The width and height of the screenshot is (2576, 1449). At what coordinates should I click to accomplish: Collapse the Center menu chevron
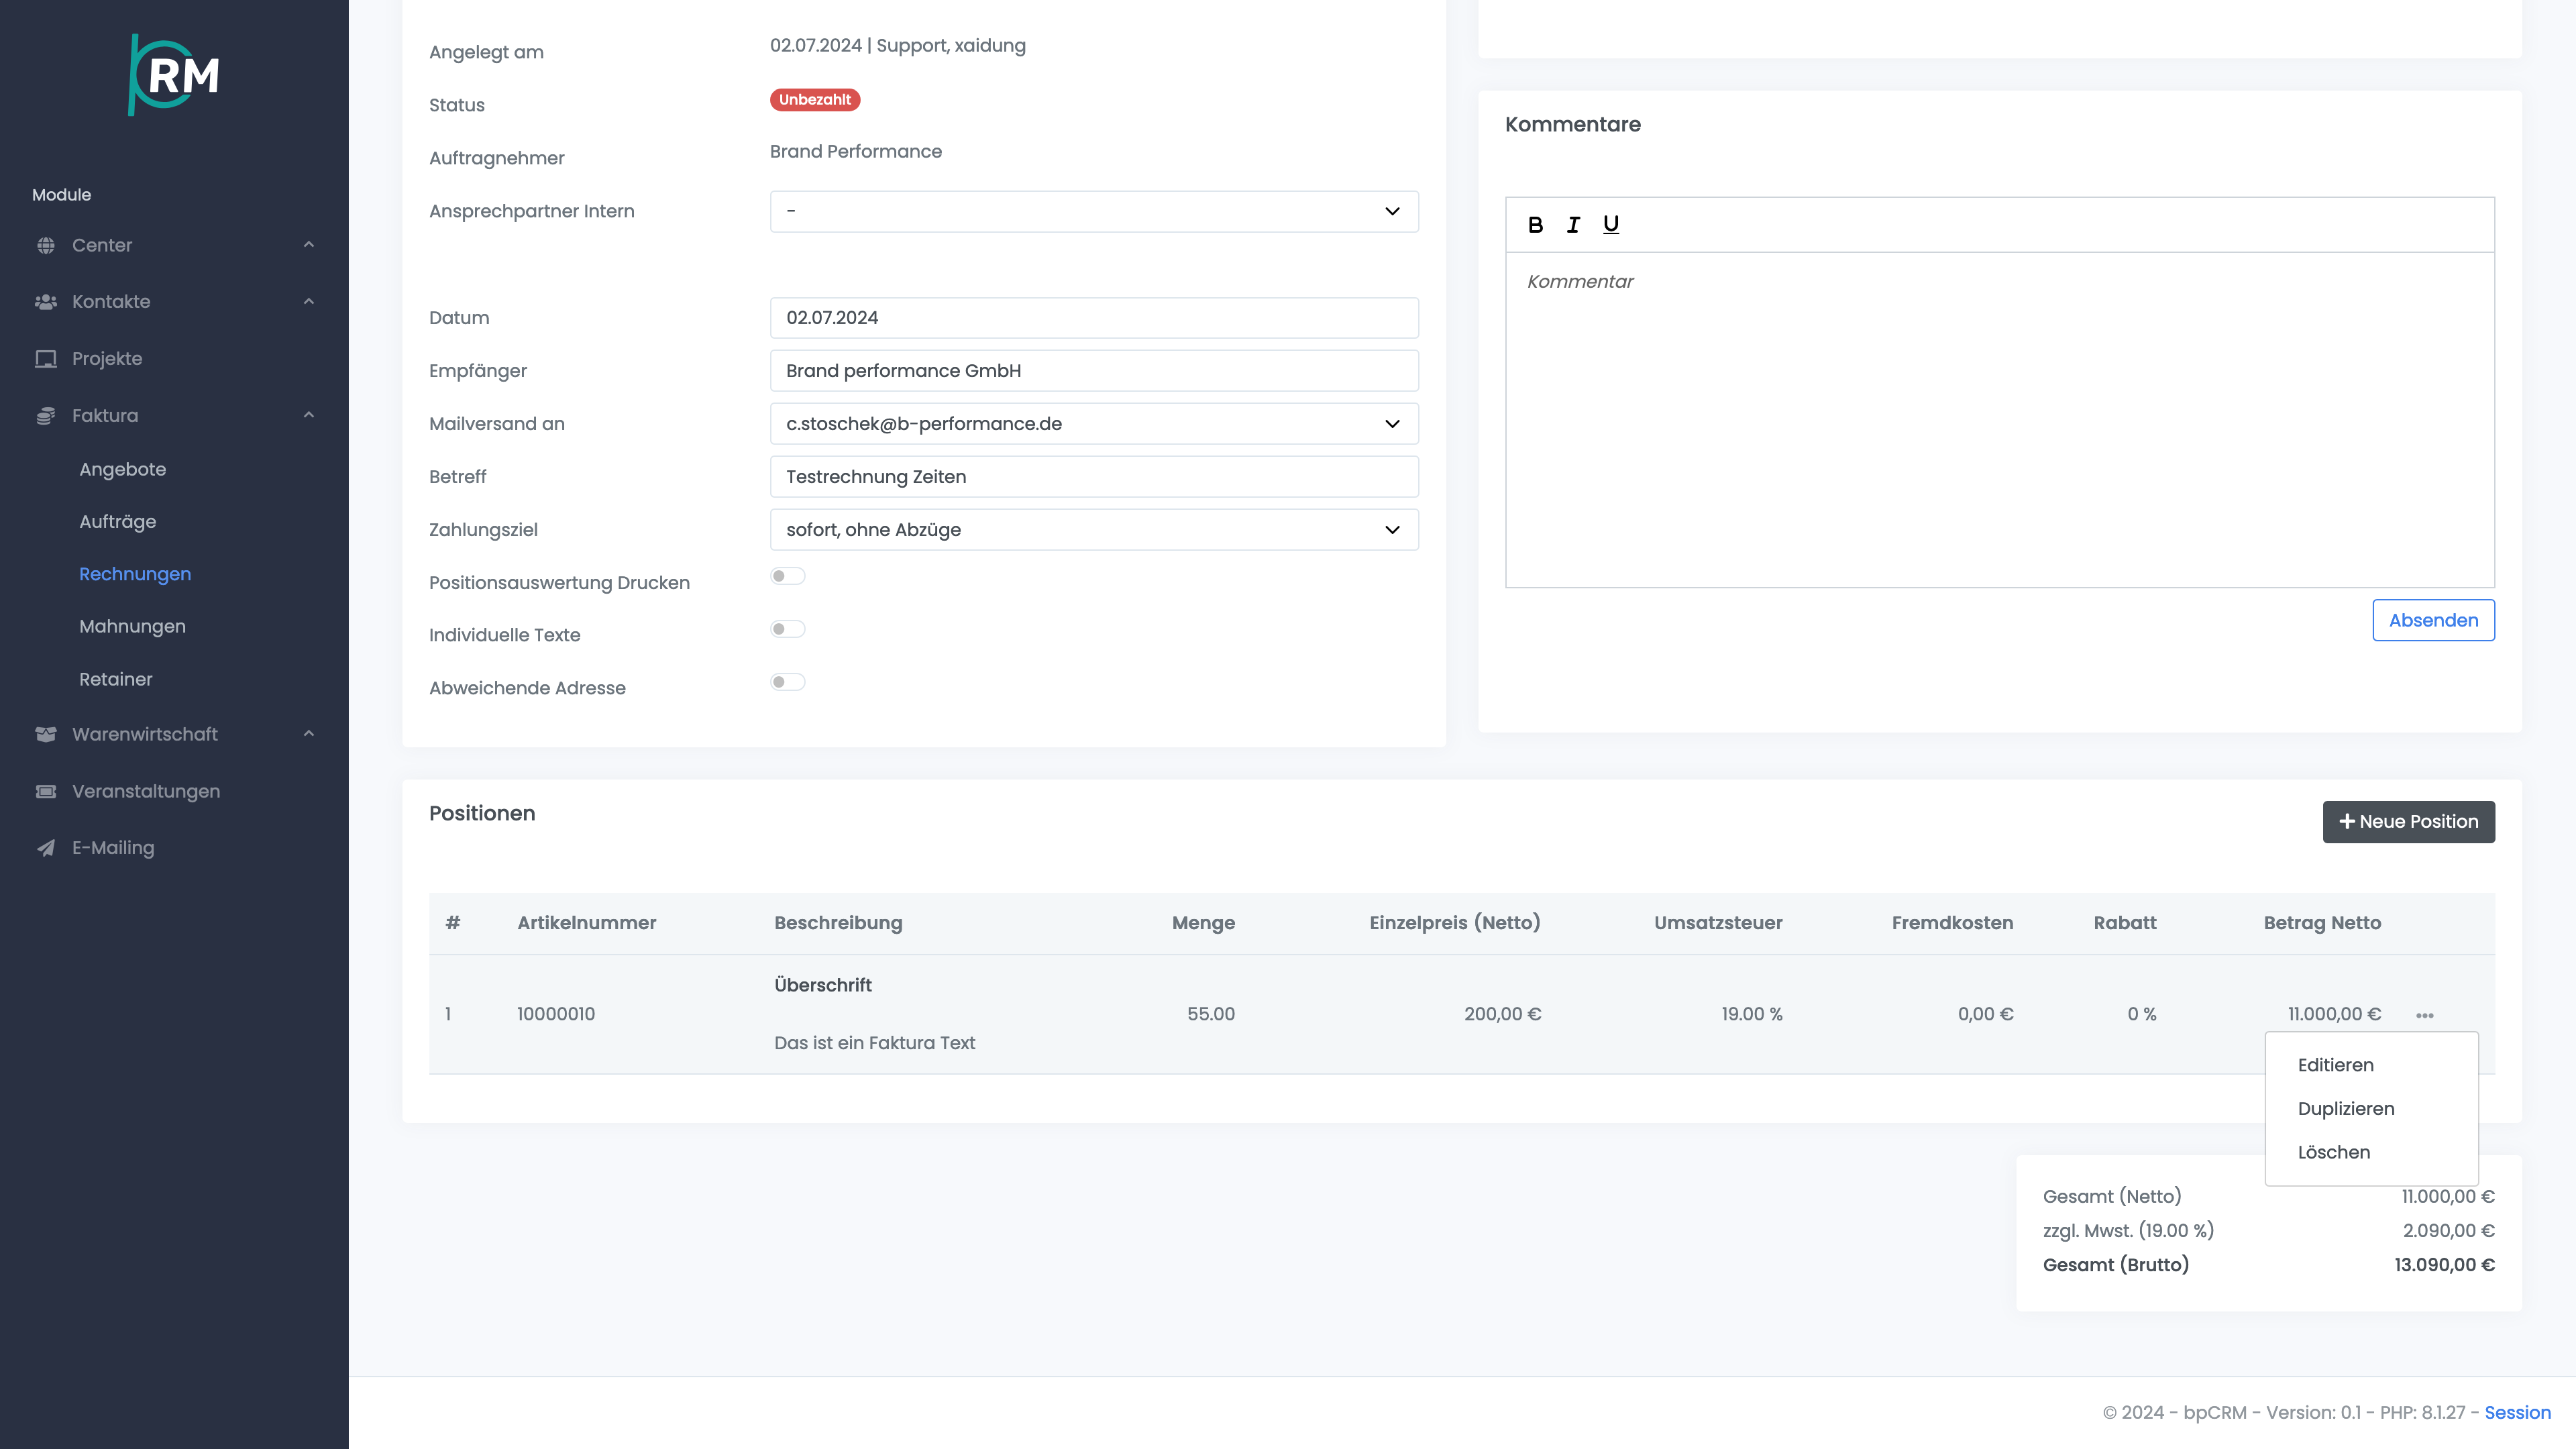(x=309, y=245)
